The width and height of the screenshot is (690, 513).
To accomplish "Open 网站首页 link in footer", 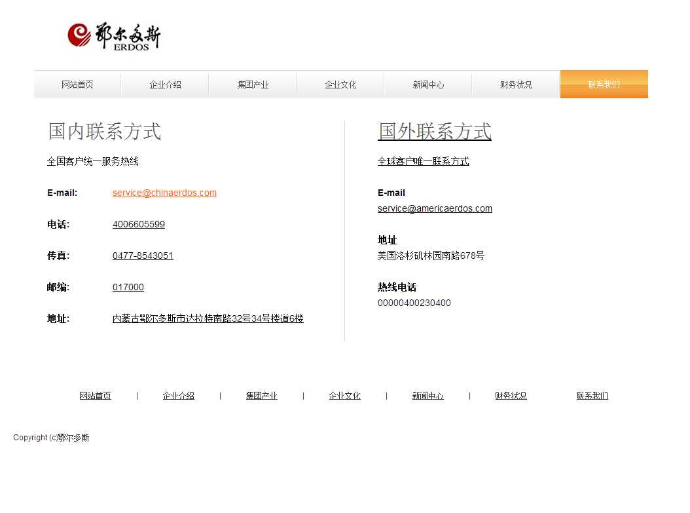I will 95,396.
